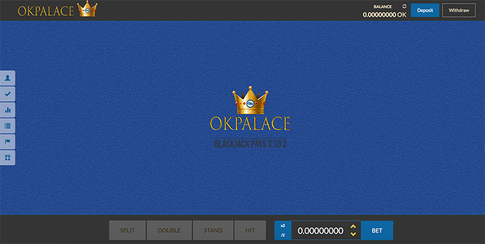Viewport: 485px width, 244px height.
Task: Halve the bet with the /2 button
Action: [x=283, y=236]
